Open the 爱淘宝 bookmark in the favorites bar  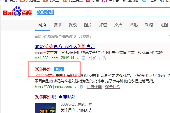[x=51, y=1]
